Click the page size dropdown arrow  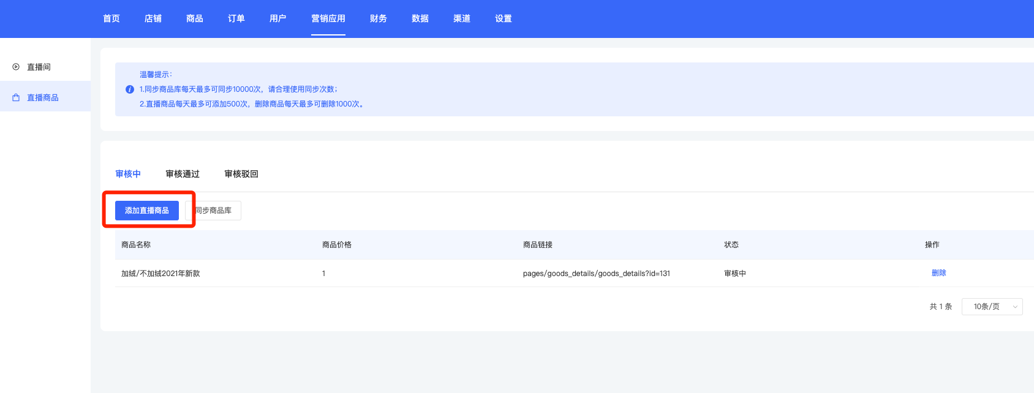pos(1015,307)
